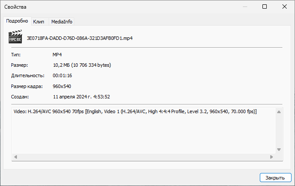Click the MP4 type value
The width and height of the screenshot is (295, 186).
pyautogui.click(x=57, y=55)
